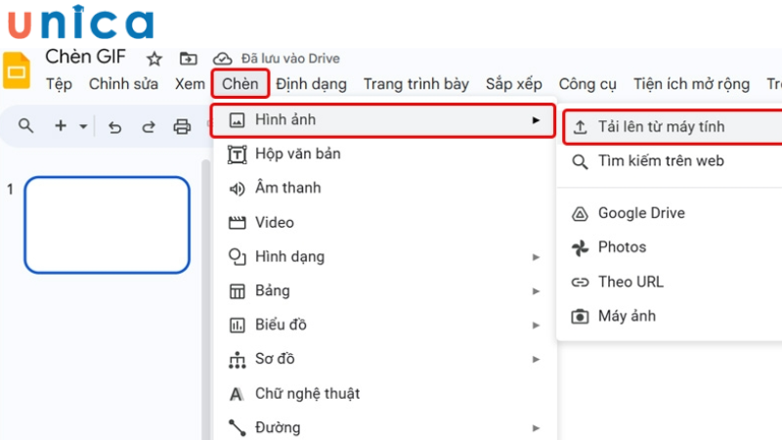Select Tải lên từ máy tính

click(x=673, y=127)
